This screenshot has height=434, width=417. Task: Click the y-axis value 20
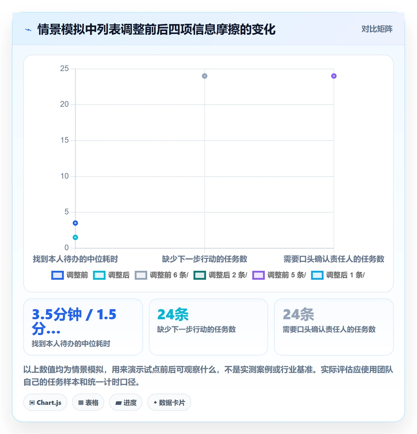pyautogui.click(x=64, y=104)
